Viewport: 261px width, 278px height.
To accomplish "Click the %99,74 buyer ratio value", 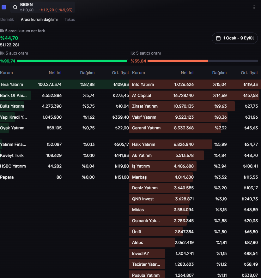I will tap(8, 61).
